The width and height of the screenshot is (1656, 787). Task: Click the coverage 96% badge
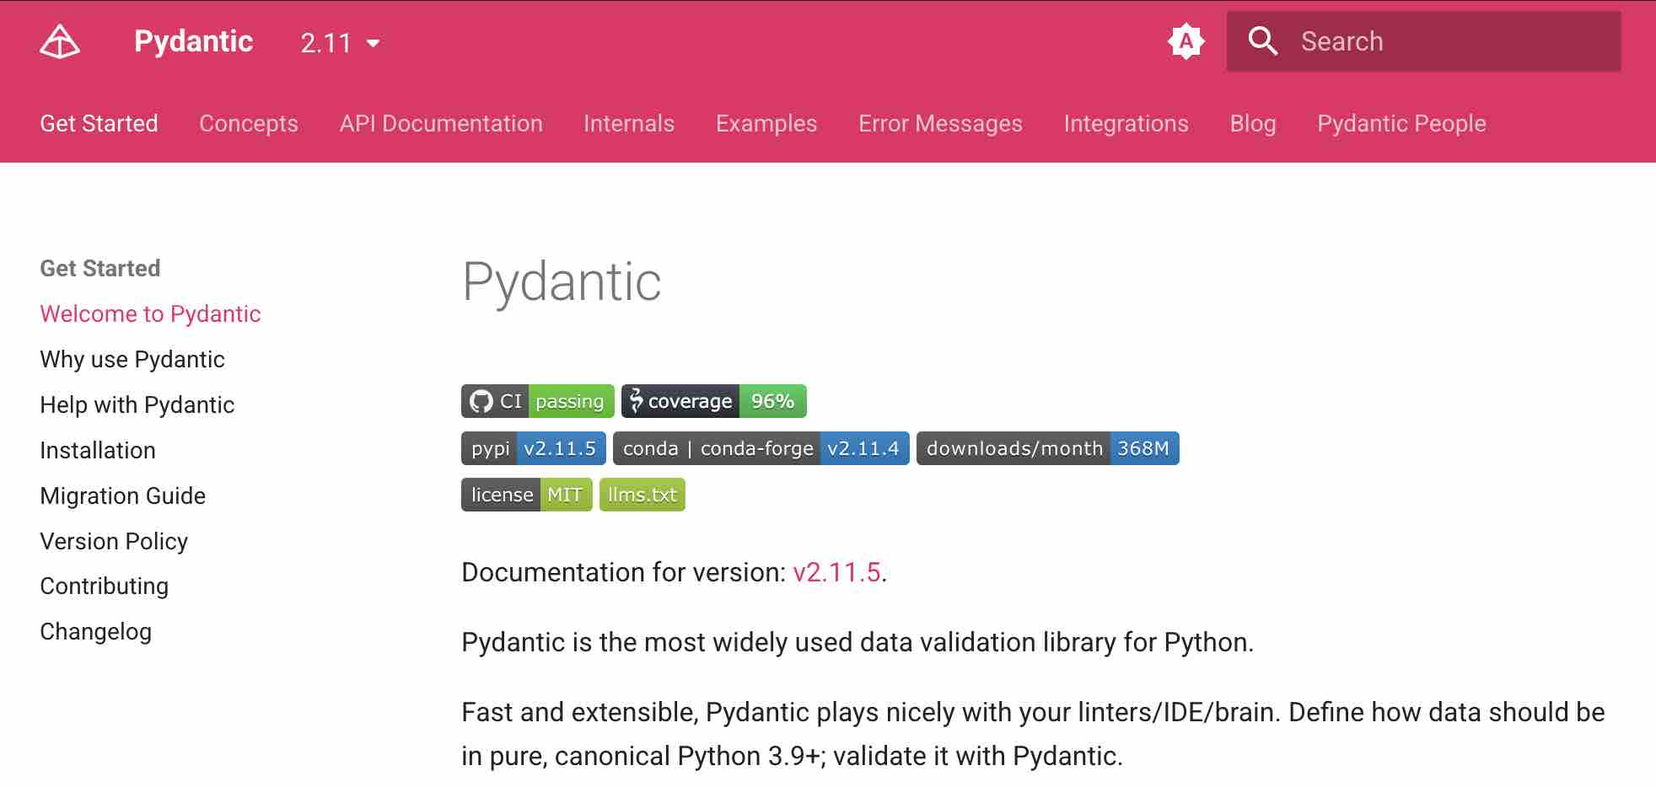click(714, 401)
